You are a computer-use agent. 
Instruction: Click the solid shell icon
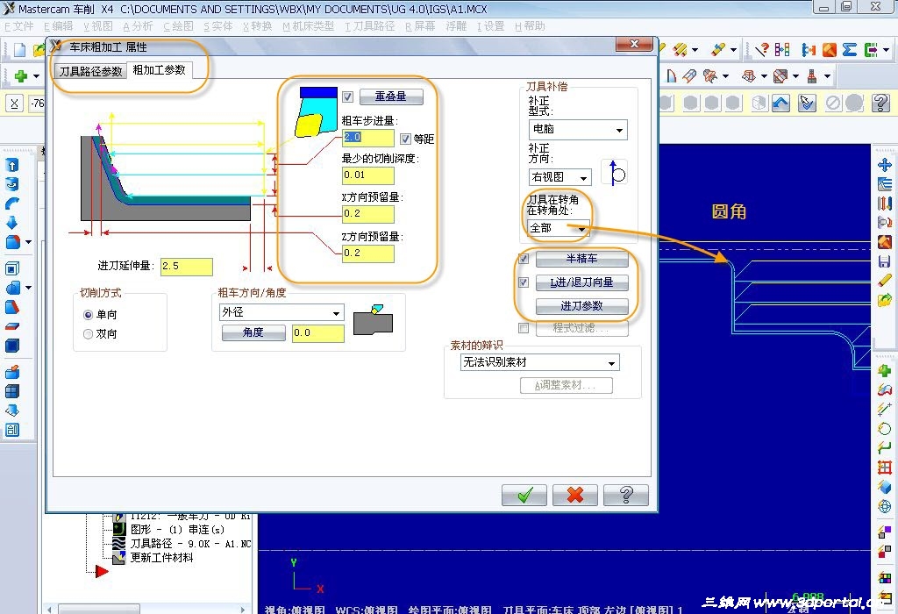(x=12, y=268)
